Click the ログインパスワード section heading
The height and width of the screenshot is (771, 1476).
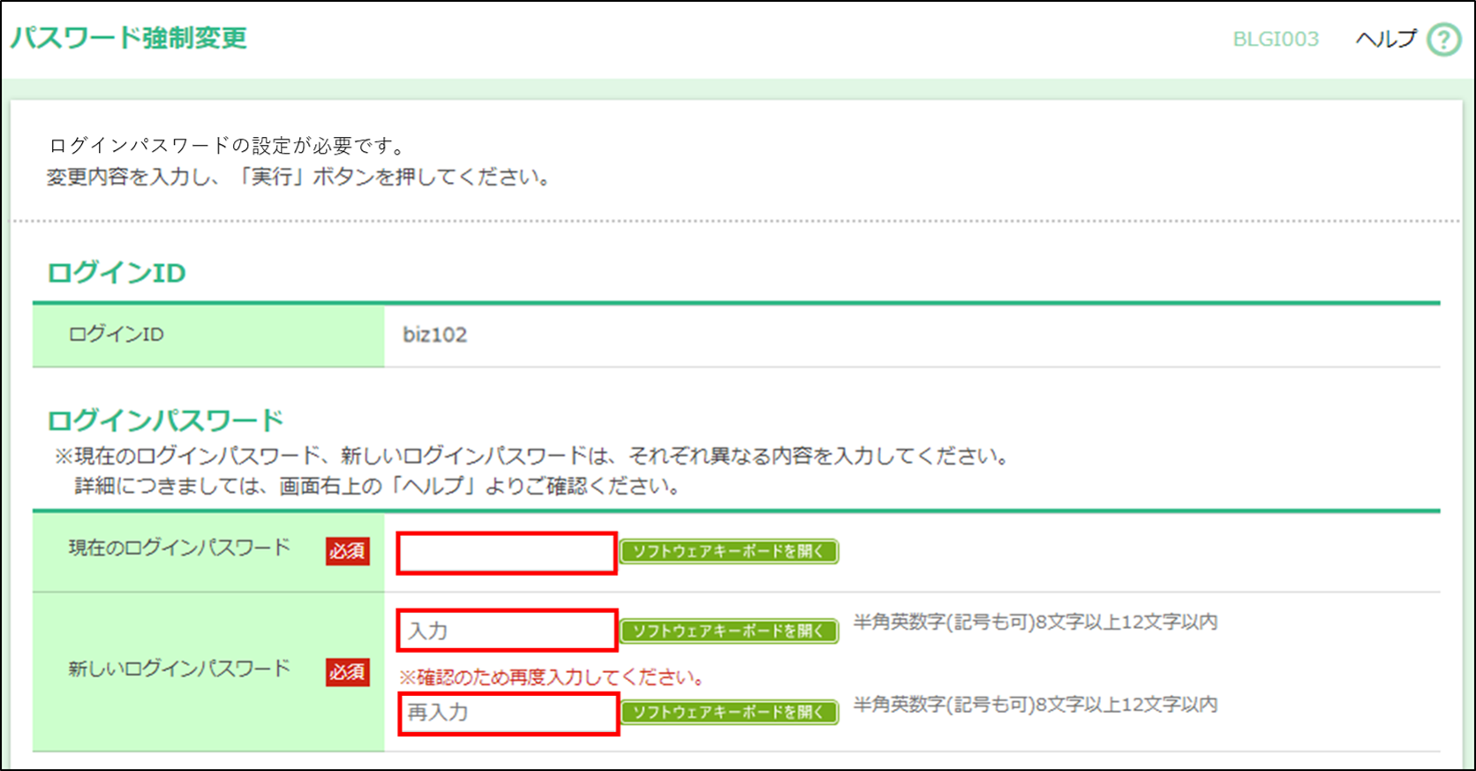click(165, 420)
